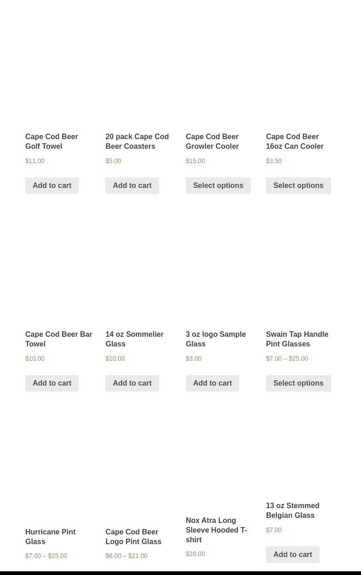Select options for the Growler Cooler
This screenshot has height=575, width=361.
coord(218,186)
